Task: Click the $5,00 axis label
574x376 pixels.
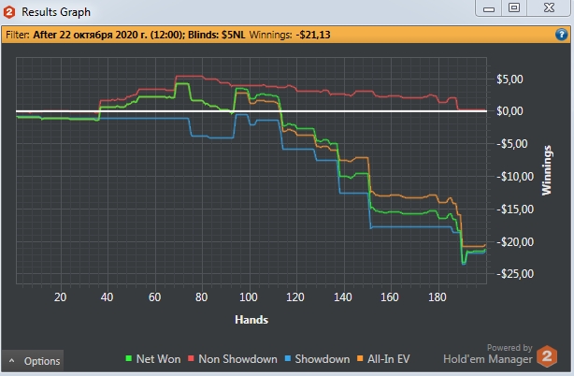Action: tap(509, 80)
